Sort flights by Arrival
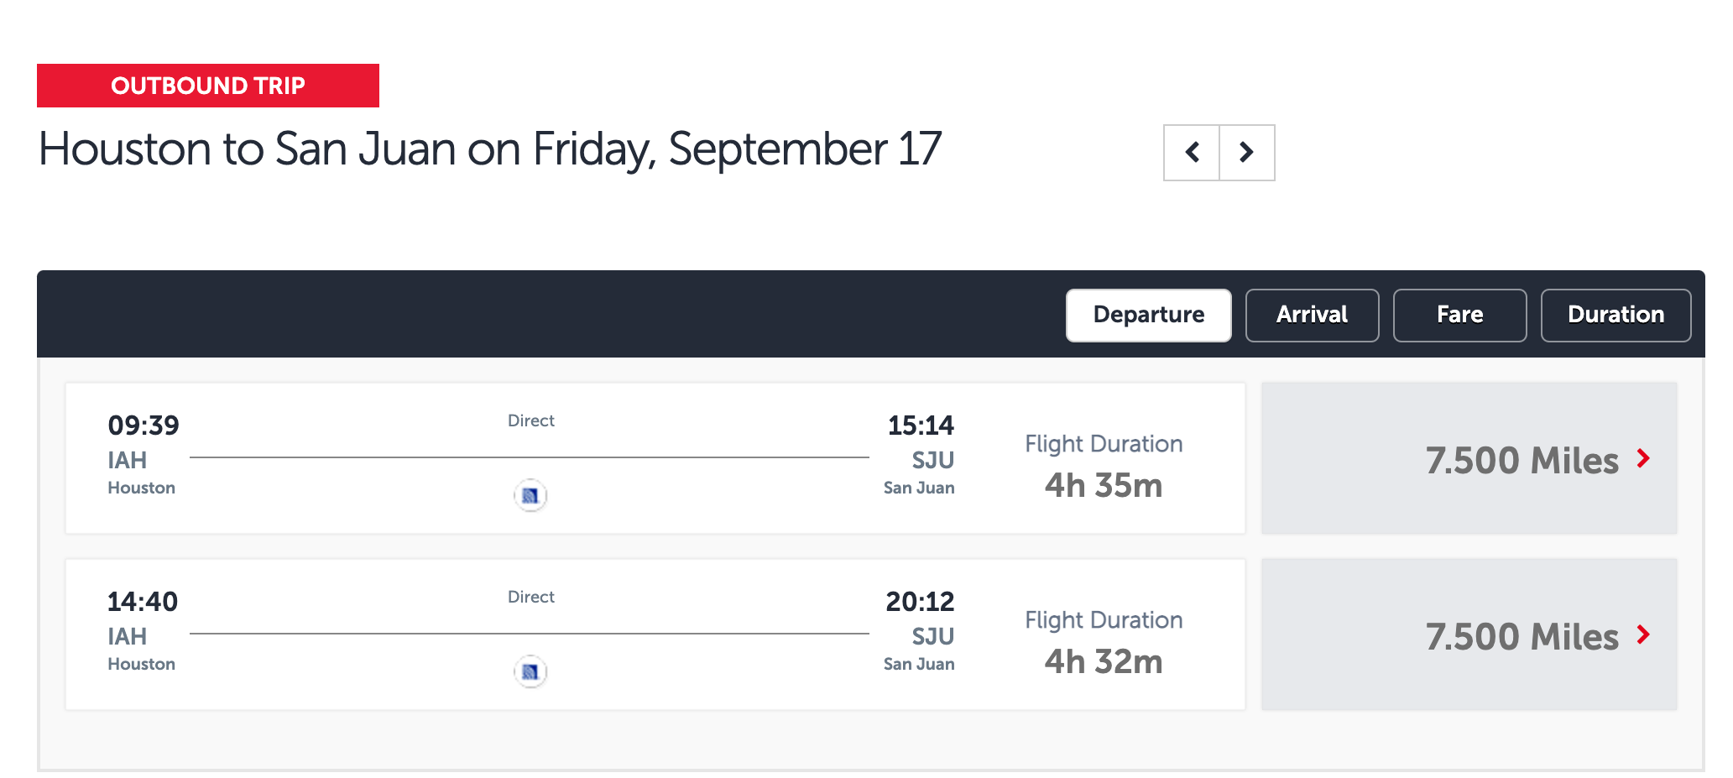Screen dimensions: 1733x778 1313,316
